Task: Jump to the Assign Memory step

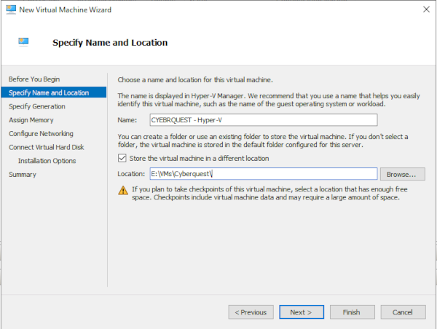Action: (31, 120)
